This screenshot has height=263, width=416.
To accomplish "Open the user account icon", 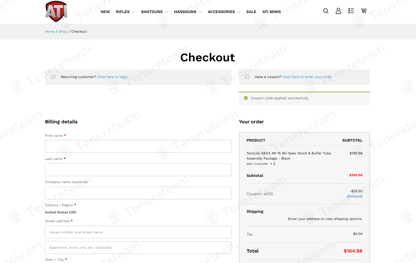I will click(338, 11).
